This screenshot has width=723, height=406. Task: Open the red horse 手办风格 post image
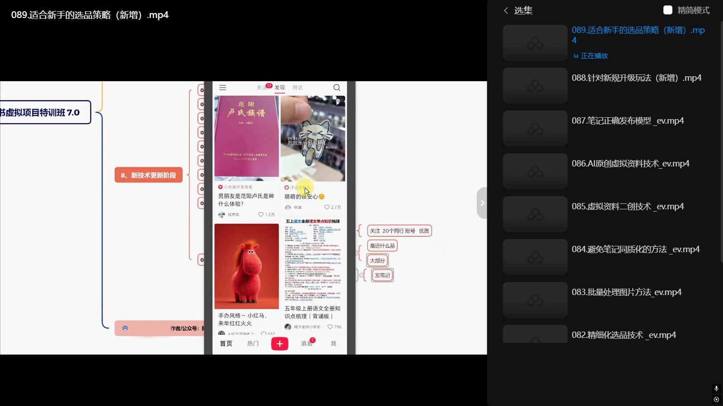pyautogui.click(x=246, y=266)
